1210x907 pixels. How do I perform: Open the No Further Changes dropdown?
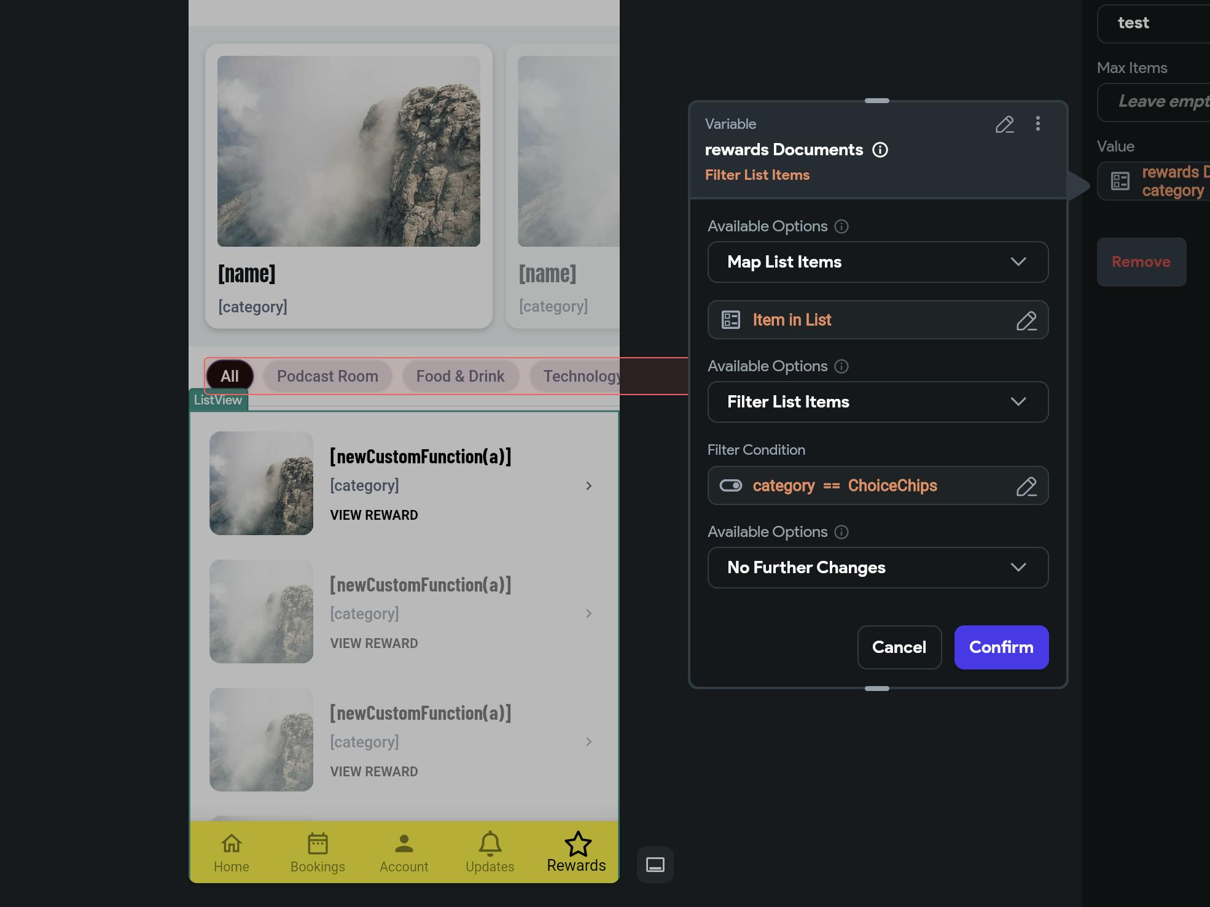878,568
